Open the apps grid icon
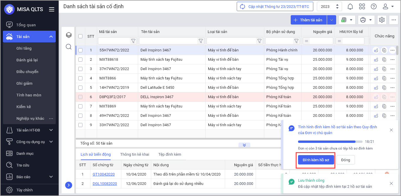 click(362, 6)
